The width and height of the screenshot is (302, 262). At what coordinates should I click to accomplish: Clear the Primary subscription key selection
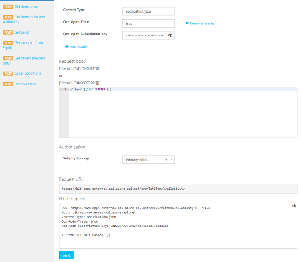click(x=166, y=160)
